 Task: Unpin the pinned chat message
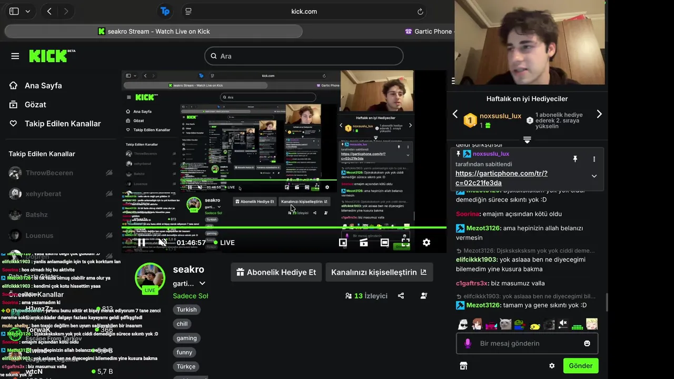point(575,159)
